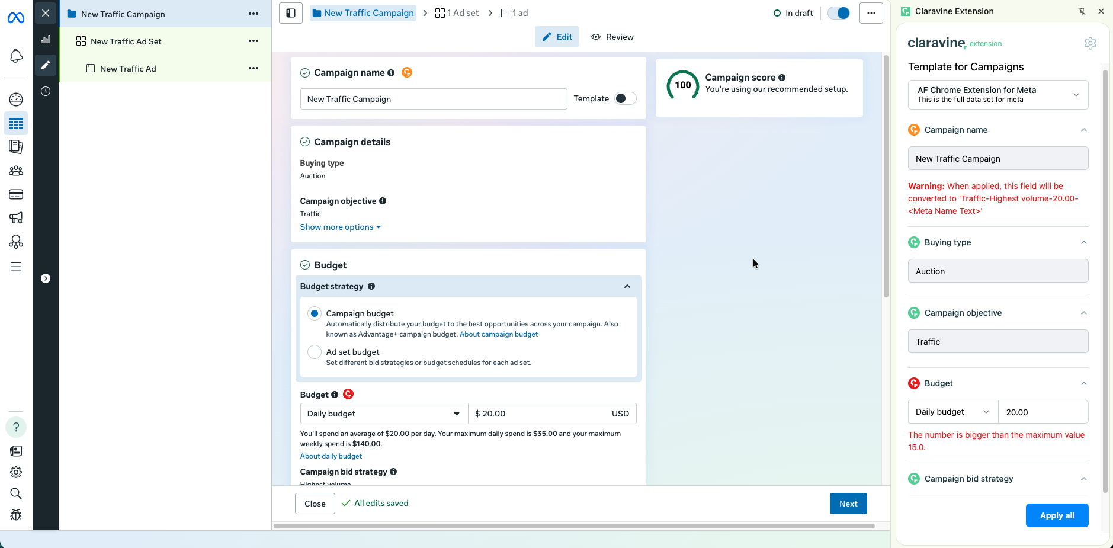Open the audiences people icon

16,171
